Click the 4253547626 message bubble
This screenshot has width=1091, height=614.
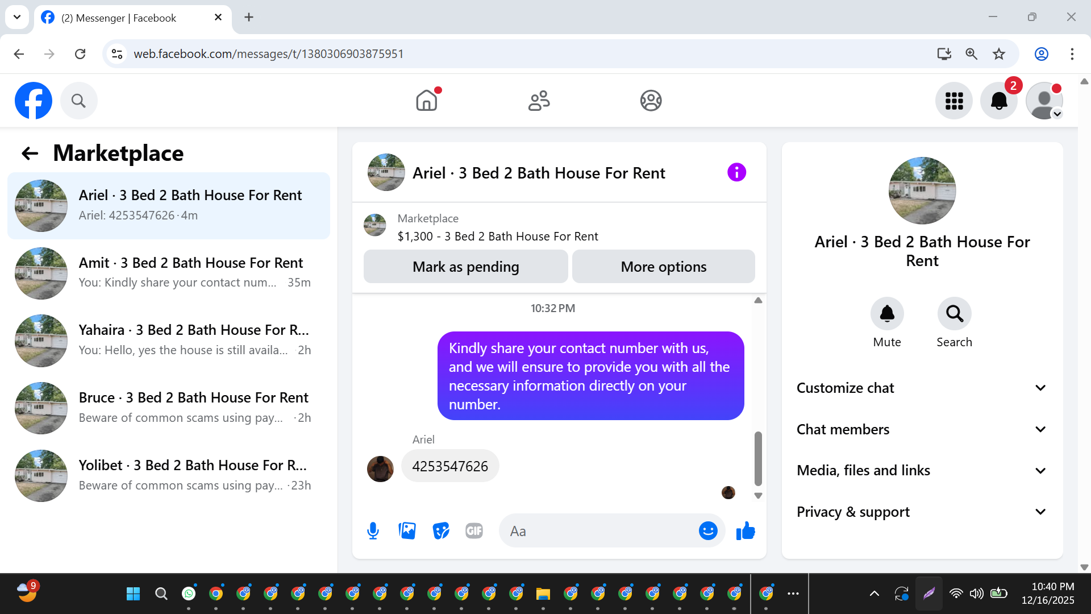(x=450, y=466)
